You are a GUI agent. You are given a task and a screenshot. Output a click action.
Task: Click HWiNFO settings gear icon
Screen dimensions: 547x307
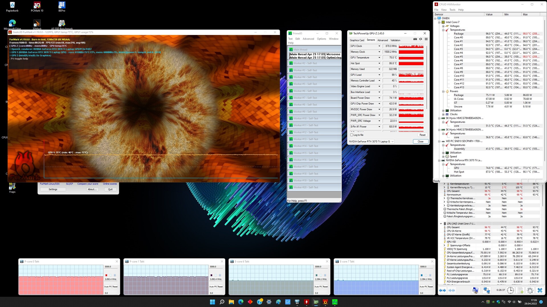pos(530,290)
